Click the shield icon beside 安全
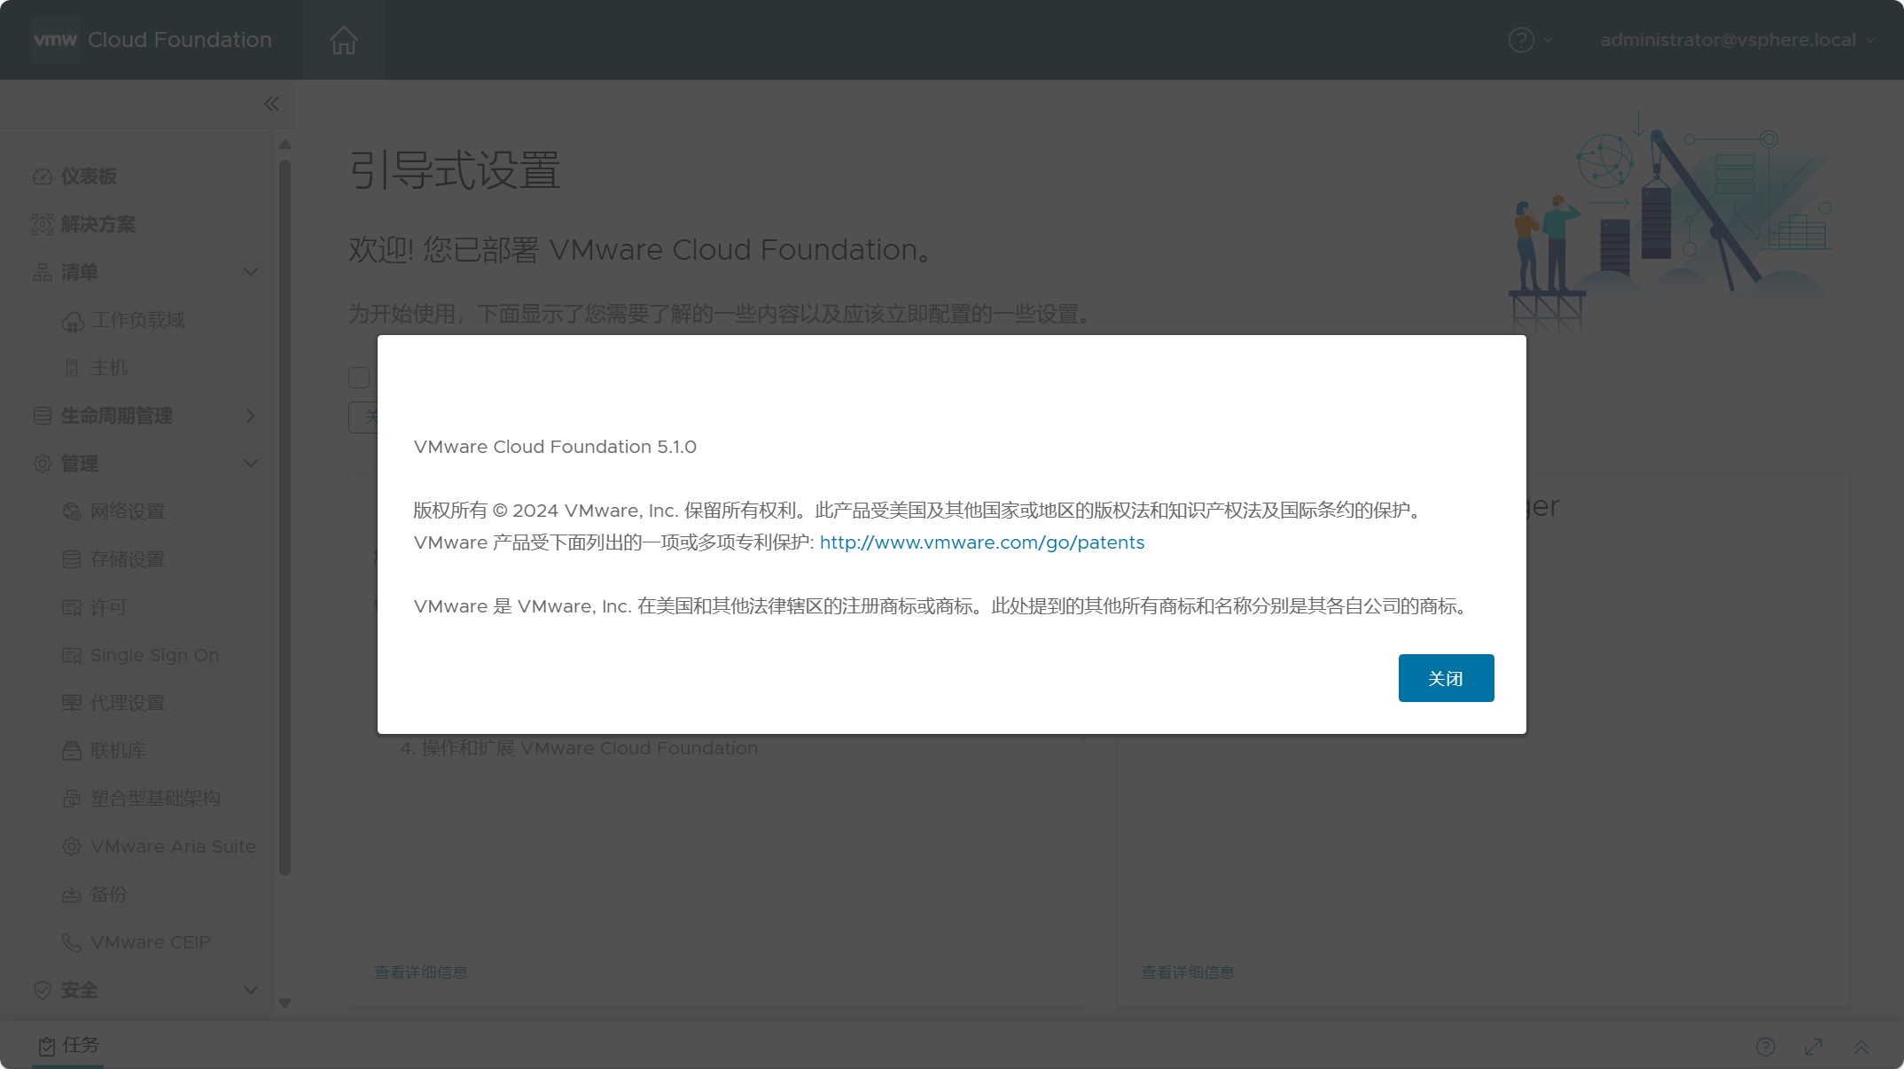1904x1069 pixels. pos(43,990)
